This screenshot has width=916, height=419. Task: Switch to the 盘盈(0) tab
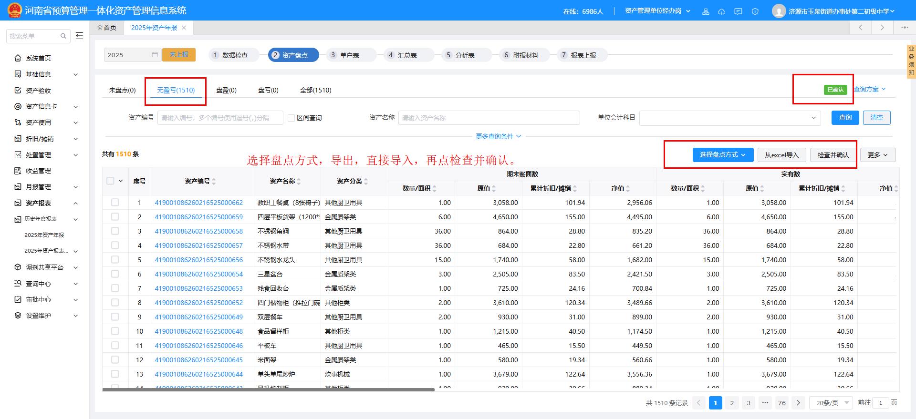click(226, 90)
